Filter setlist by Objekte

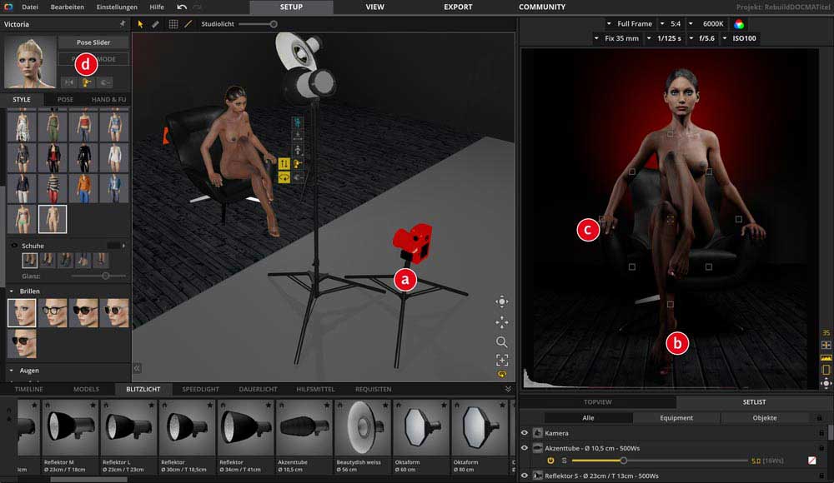(764, 418)
